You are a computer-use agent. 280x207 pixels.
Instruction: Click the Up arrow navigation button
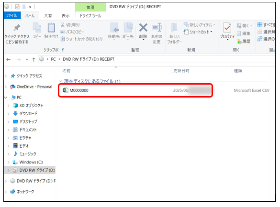click(x=34, y=60)
